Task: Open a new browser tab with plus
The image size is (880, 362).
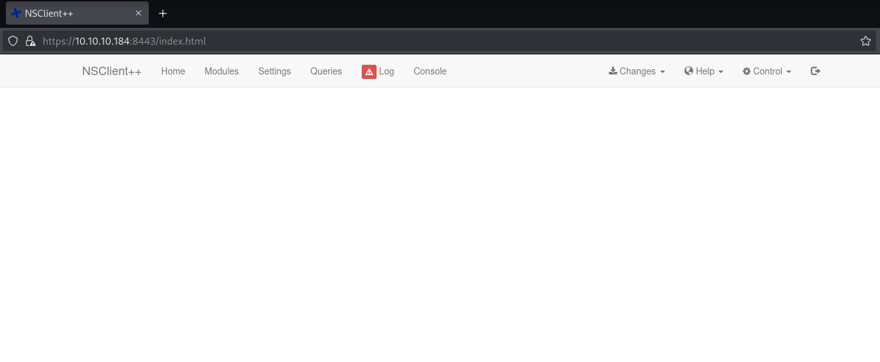Action: (x=163, y=13)
